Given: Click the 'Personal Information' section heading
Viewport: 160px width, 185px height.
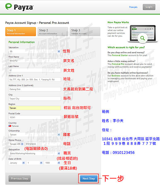Looking at the screenshot, I should pyautogui.click(x=22, y=42).
